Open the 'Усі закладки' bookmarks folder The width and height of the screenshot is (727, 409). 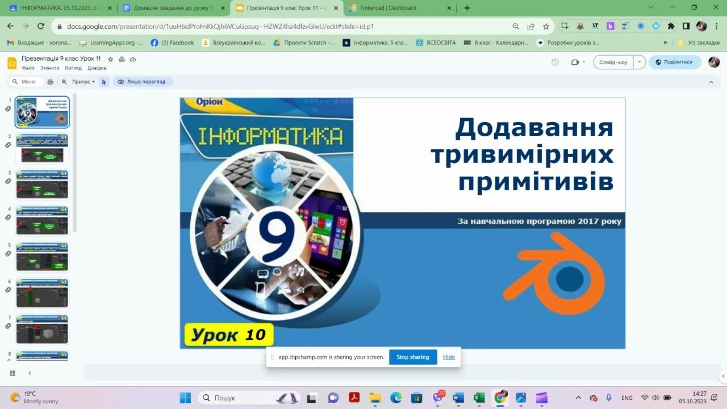(699, 43)
